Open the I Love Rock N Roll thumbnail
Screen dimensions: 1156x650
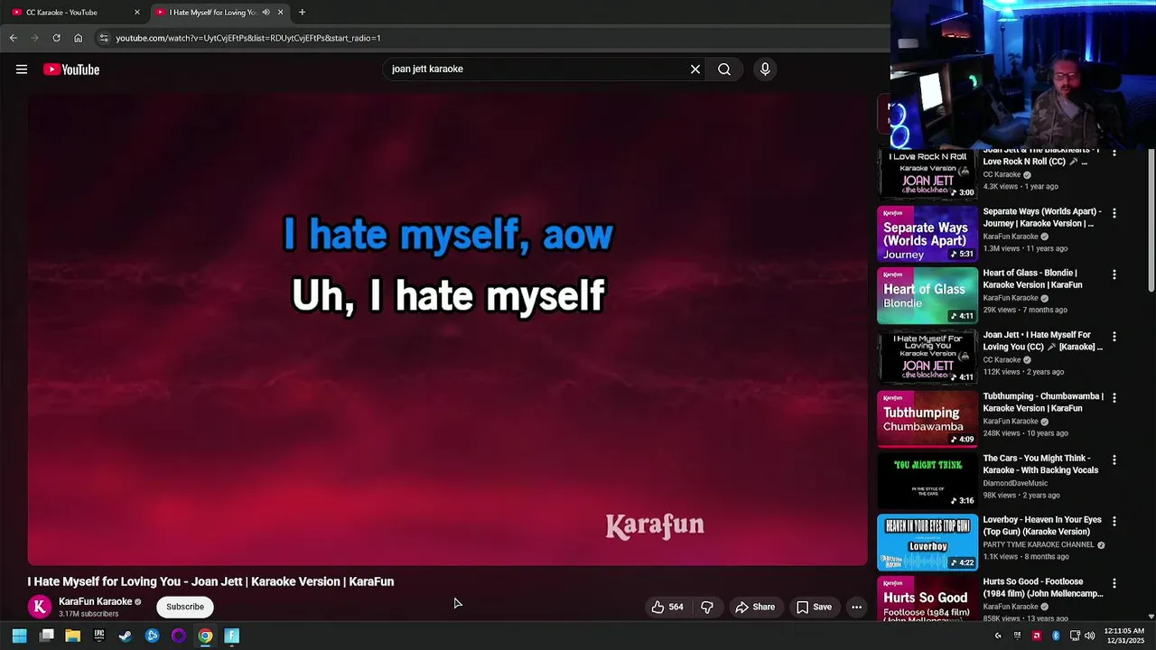pyautogui.click(x=928, y=173)
